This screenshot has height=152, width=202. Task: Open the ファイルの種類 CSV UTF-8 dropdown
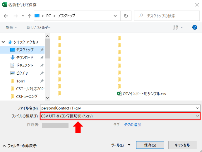pyautogui.click(x=120, y=116)
